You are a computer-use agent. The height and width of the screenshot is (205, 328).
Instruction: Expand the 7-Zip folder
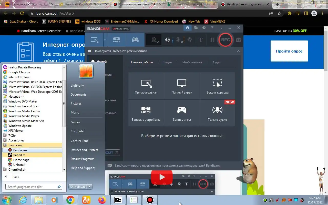point(32,136)
